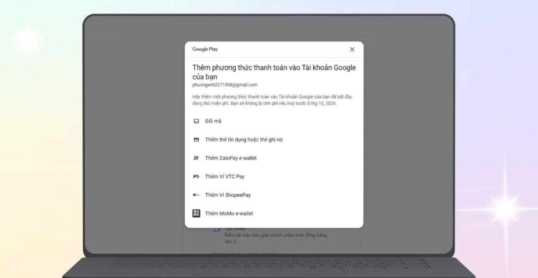Click the MoMo logo icon

point(196,214)
